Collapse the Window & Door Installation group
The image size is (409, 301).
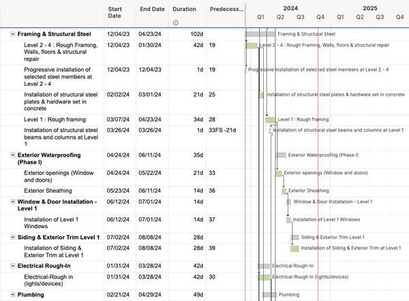pyautogui.click(x=12, y=202)
